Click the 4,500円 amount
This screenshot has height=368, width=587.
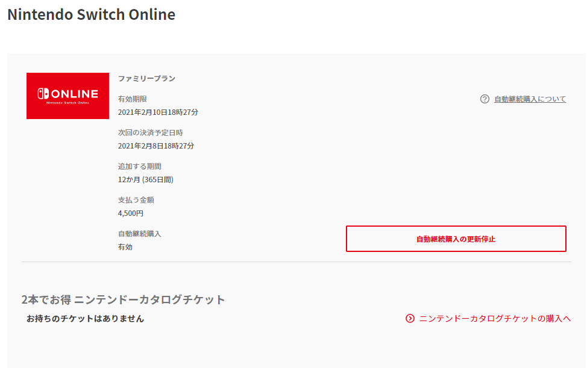(x=131, y=213)
